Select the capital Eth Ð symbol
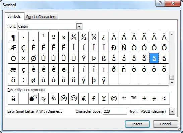 point(114,48)
